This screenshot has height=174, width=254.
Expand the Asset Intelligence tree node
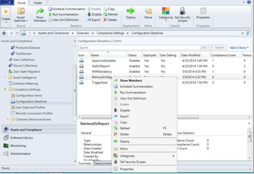(x=6, y=77)
